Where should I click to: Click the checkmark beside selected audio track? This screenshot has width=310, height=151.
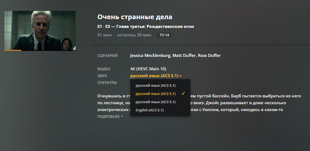tap(183, 94)
